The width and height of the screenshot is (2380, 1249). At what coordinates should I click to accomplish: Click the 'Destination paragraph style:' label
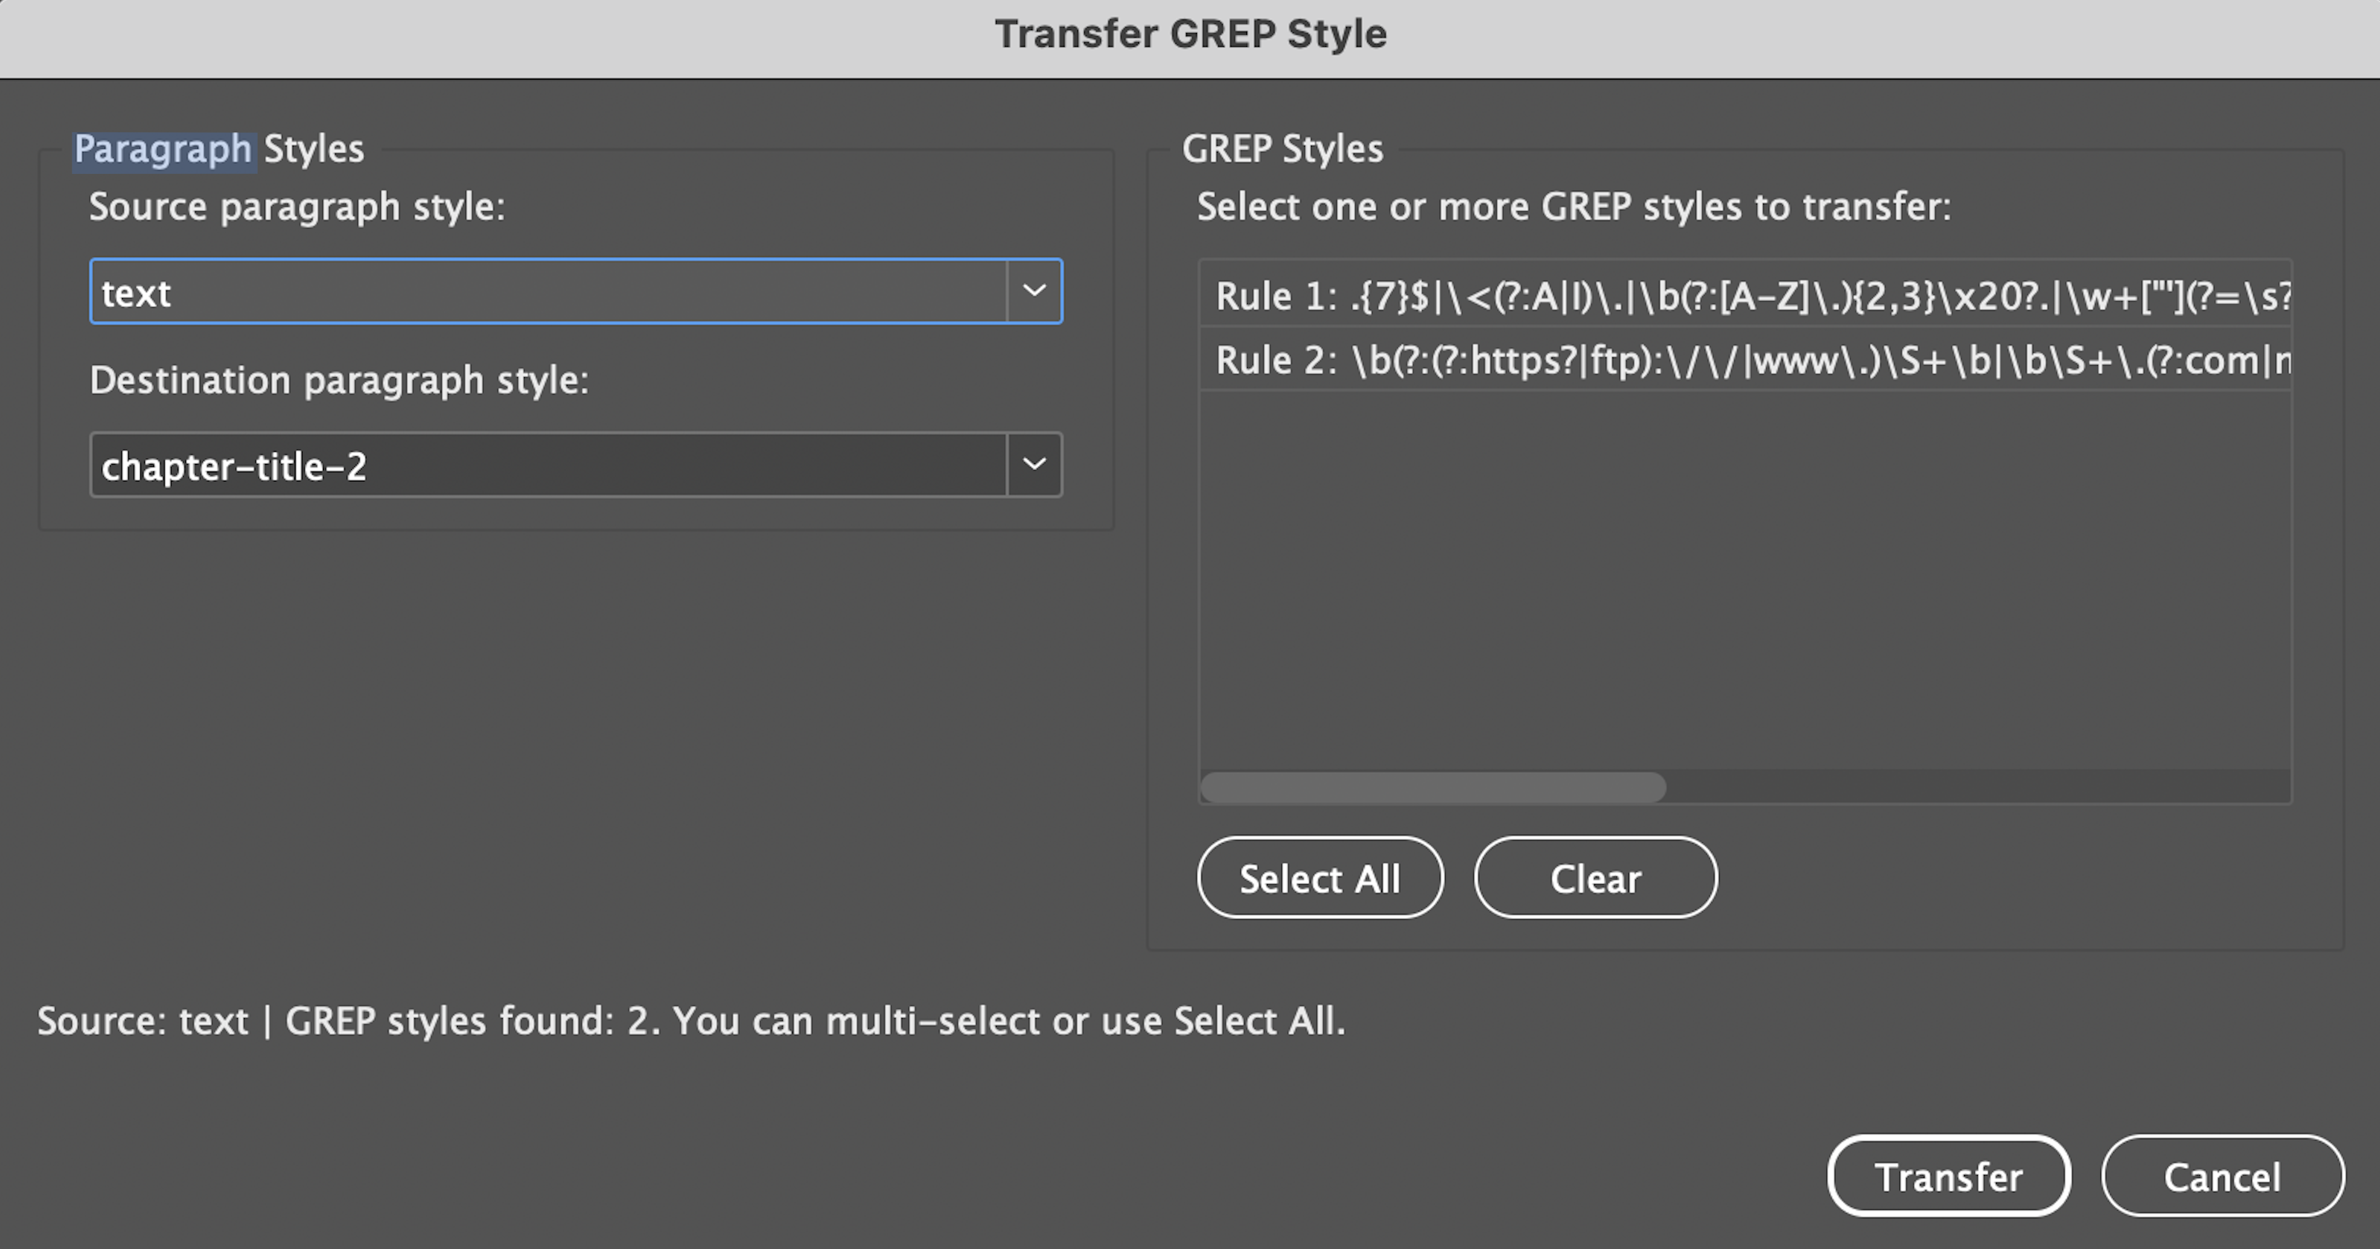[339, 380]
